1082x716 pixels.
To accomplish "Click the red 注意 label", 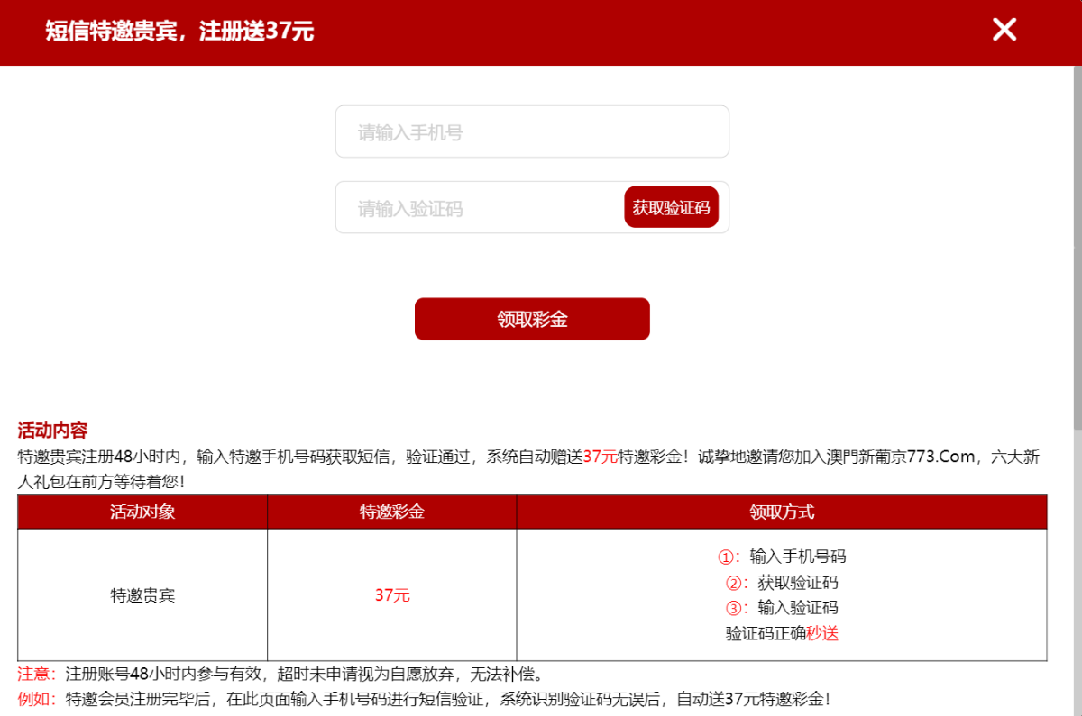I will [37, 674].
